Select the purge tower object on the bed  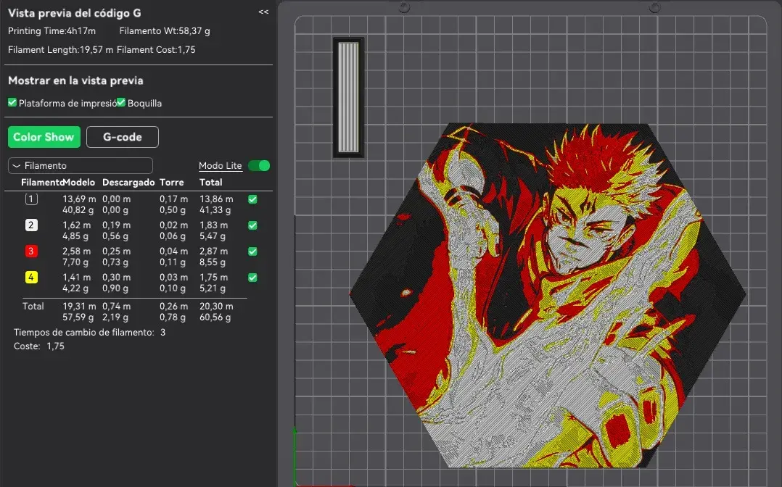[348, 97]
